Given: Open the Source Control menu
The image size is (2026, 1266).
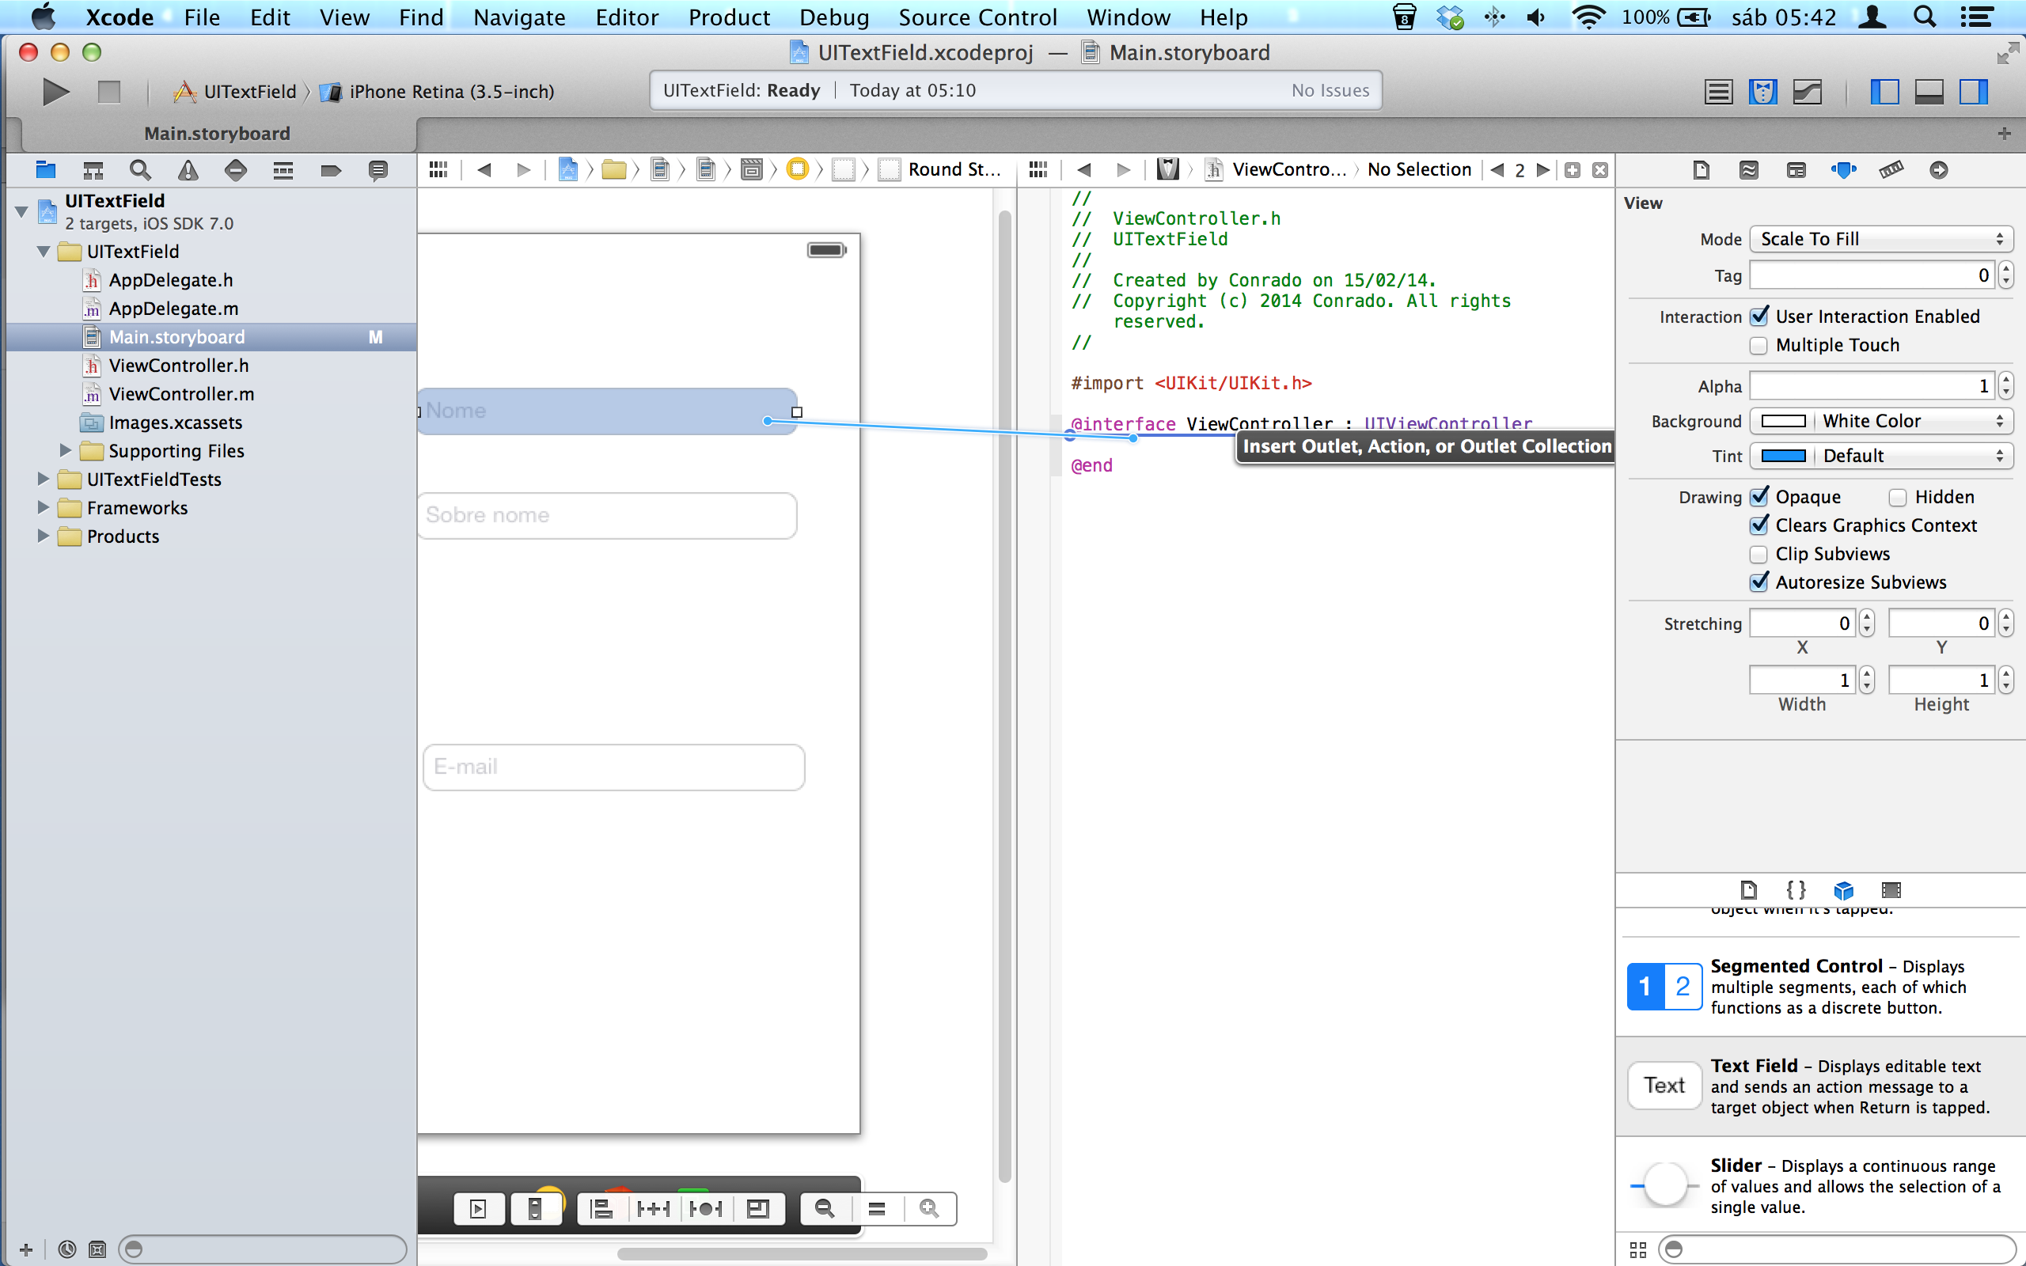Looking at the screenshot, I should click(977, 17).
